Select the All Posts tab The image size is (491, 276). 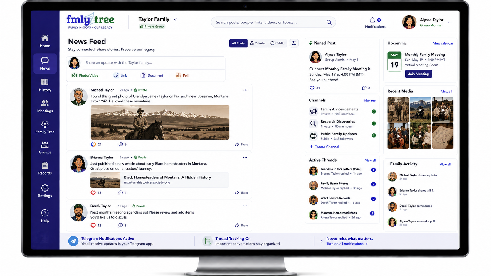(x=238, y=43)
